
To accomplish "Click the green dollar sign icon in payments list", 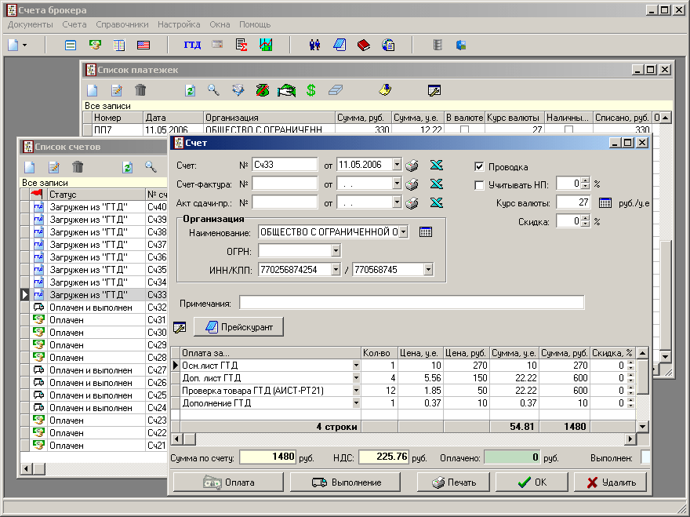I will click(311, 90).
